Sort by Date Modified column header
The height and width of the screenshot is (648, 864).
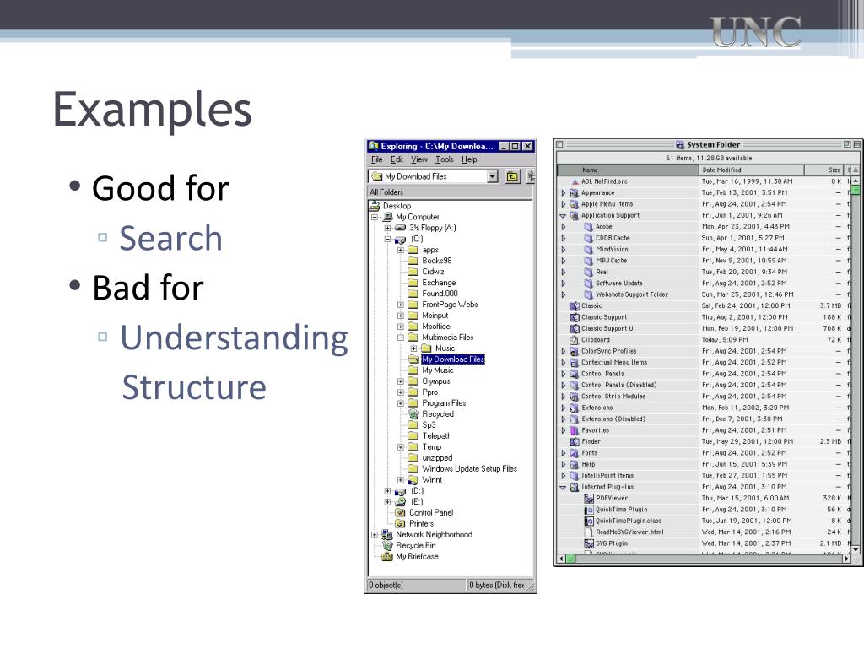click(752, 170)
